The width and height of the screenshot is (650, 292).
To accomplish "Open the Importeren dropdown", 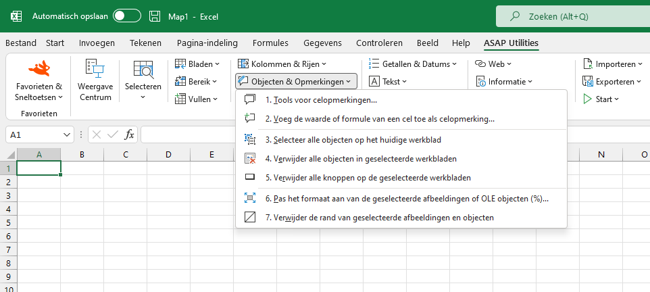I will (613, 64).
